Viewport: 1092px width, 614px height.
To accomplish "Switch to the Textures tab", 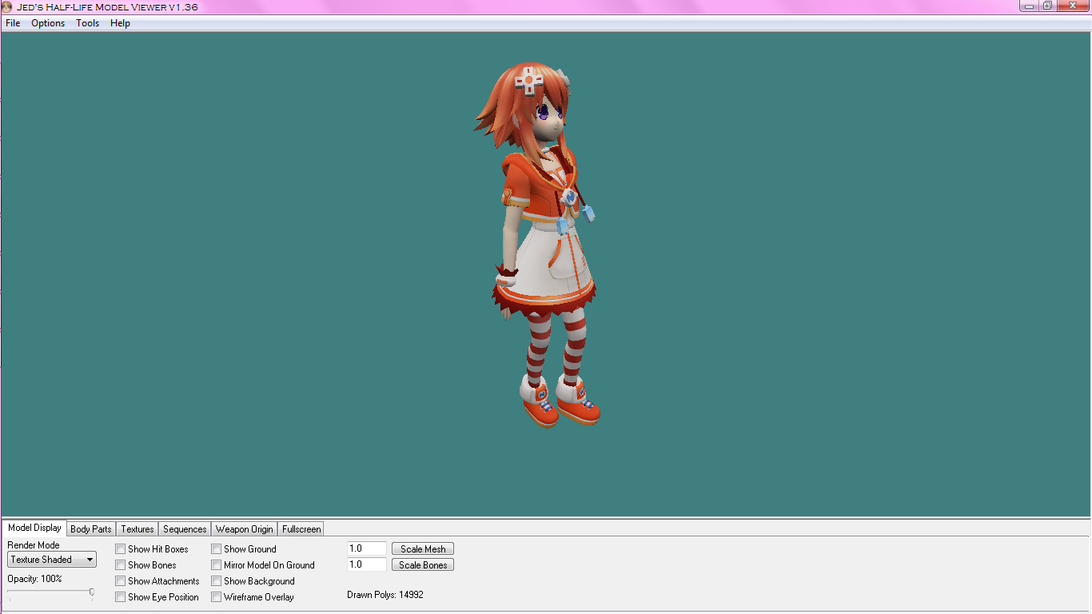I will [136, 528].
